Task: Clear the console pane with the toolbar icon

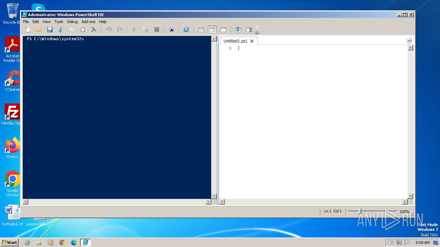Action: tap(93, 30)
